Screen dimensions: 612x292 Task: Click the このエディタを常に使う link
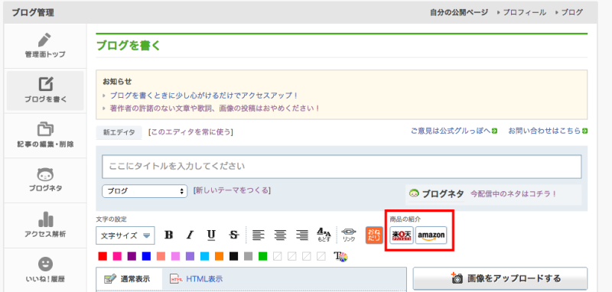pos(190,132)
